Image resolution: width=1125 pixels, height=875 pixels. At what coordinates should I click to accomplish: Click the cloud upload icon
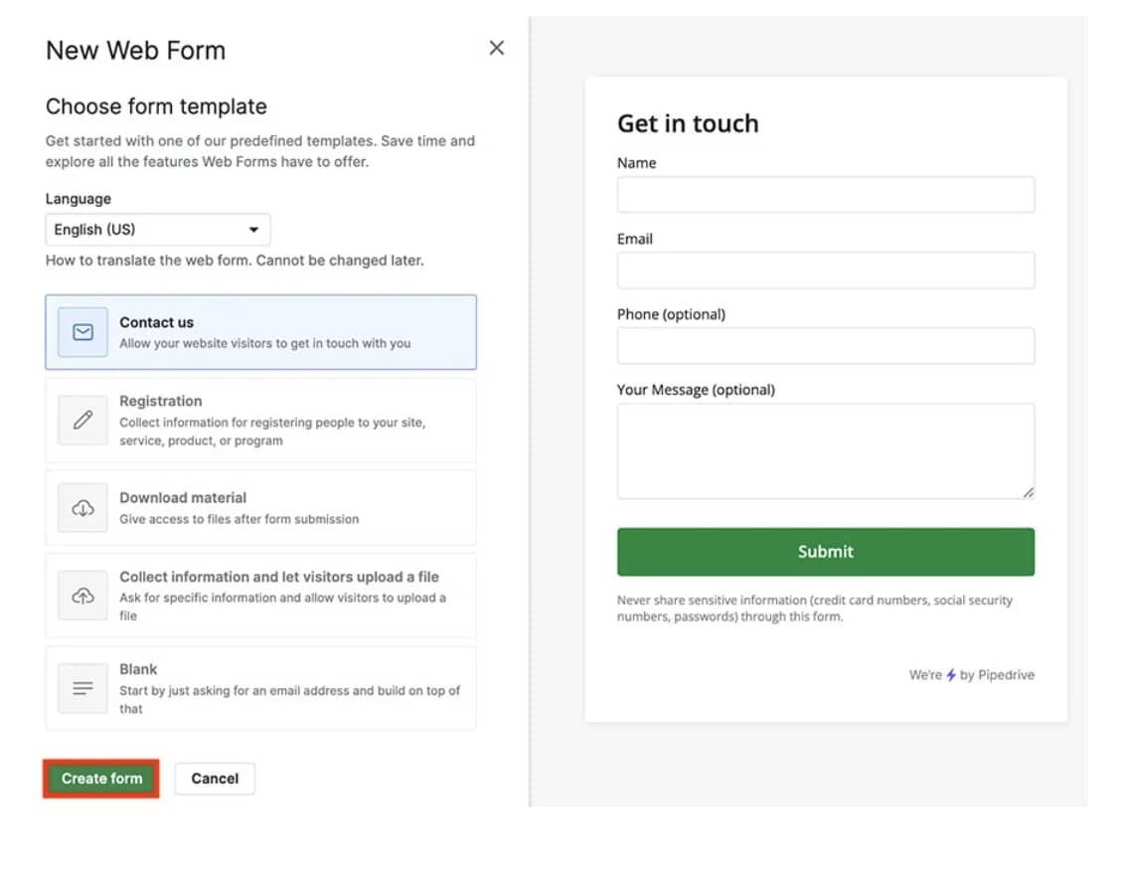coord(82,596)
